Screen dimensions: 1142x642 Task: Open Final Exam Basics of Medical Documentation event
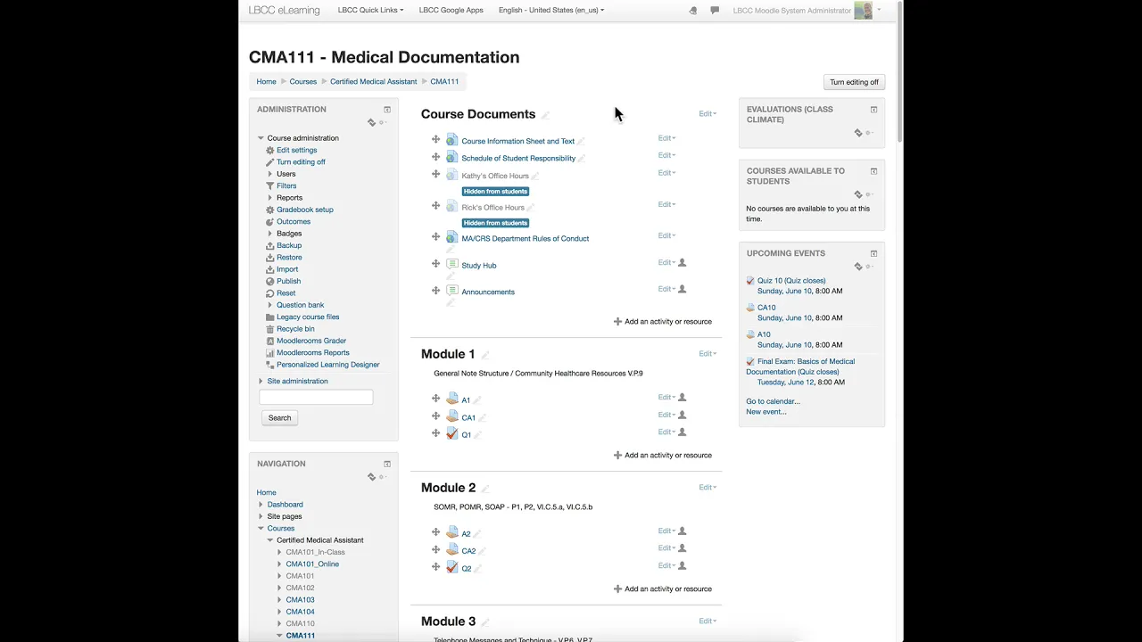coord(800,366)
